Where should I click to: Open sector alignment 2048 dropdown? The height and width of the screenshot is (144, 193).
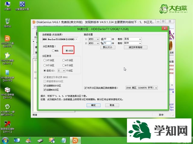click(x=141, y=88)
